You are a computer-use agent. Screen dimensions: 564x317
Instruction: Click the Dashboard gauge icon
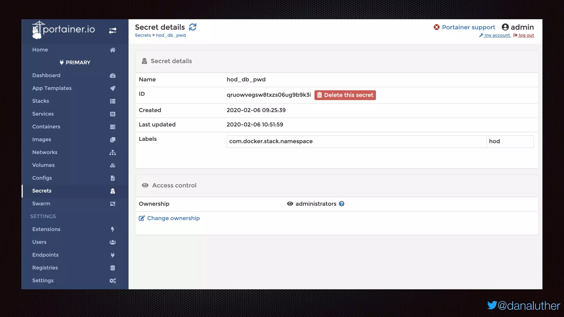coord(112,76)
